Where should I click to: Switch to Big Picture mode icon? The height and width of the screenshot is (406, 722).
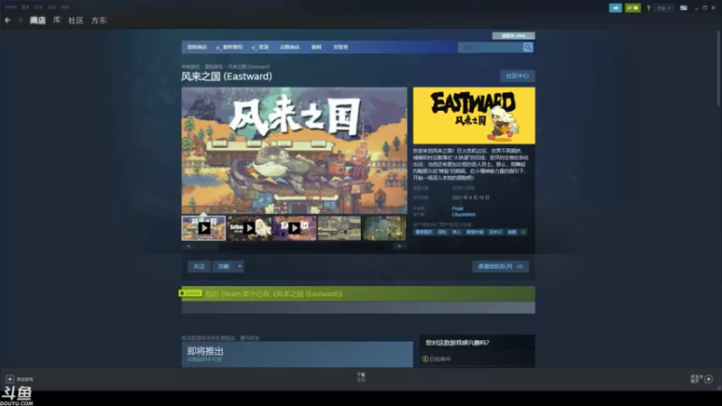[683, 8]
